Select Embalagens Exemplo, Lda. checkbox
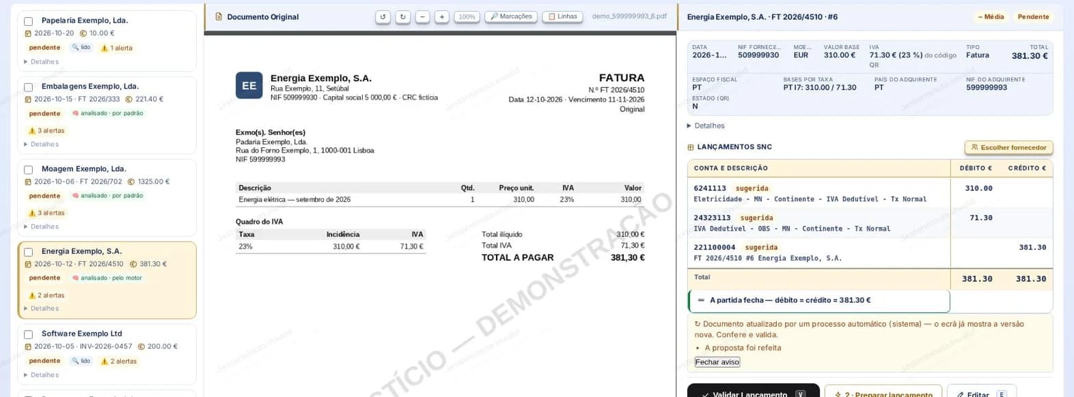The height and width of the screenshot is (397, 1074). [x=29, y=87]
